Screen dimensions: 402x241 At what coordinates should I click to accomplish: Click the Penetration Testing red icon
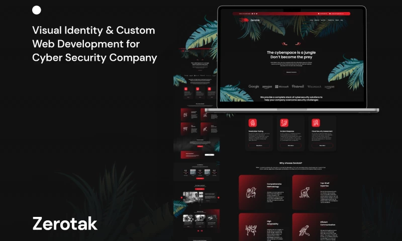[253, 123]
